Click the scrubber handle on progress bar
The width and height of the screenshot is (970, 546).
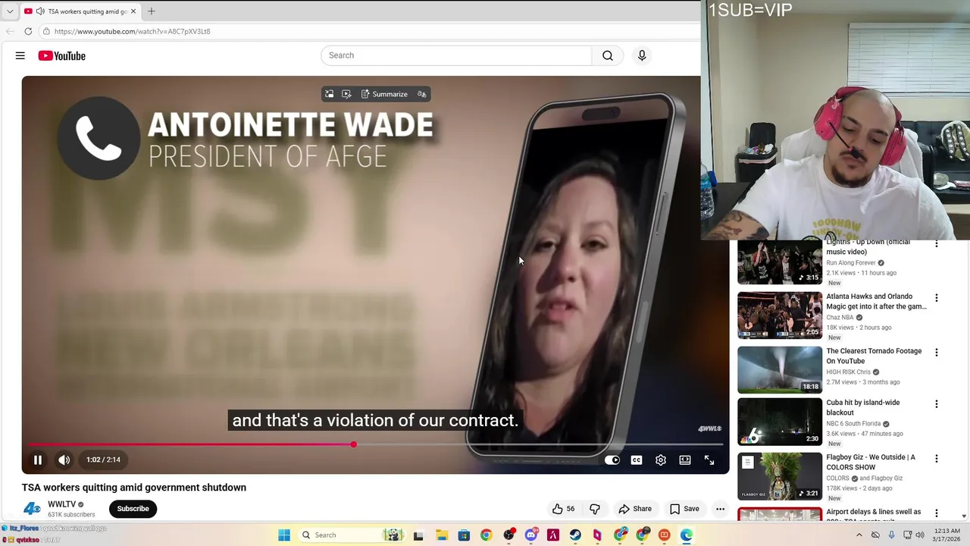pyautogui.click(x=353, y=444)
